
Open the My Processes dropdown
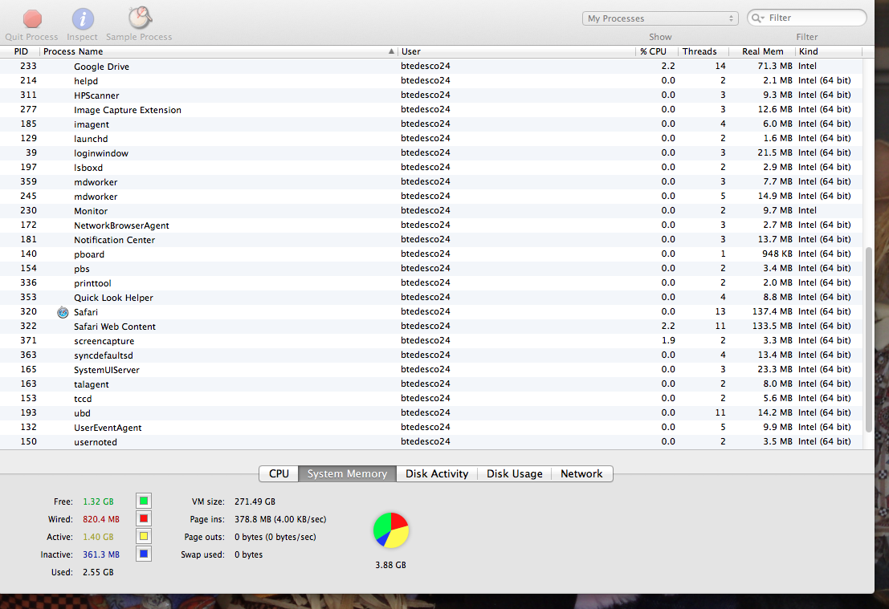[x=660, y=18]
